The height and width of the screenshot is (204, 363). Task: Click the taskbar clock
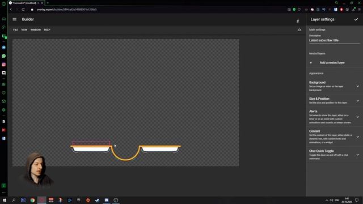point(347,200)
